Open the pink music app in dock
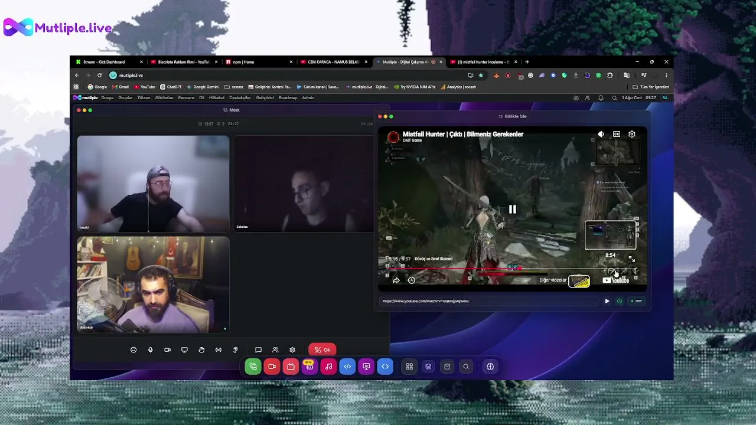The height and width of the screenshot is (425, 756). 328,367
